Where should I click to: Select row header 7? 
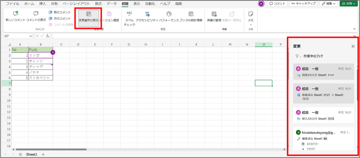6,83
